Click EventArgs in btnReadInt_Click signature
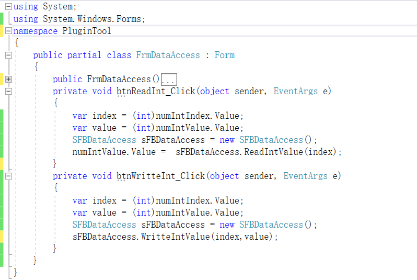417x280 pixels. 295,92
